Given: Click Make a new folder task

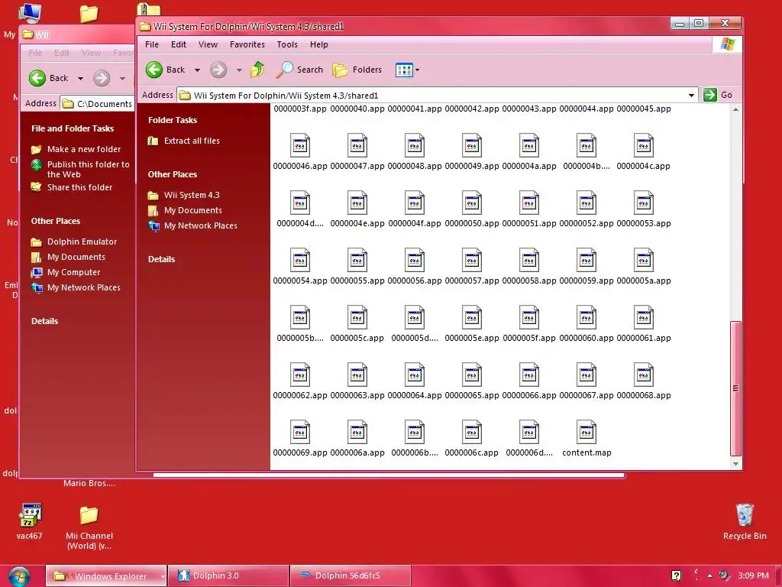Looking at the screenshot, I should click(x=84, y=149).
